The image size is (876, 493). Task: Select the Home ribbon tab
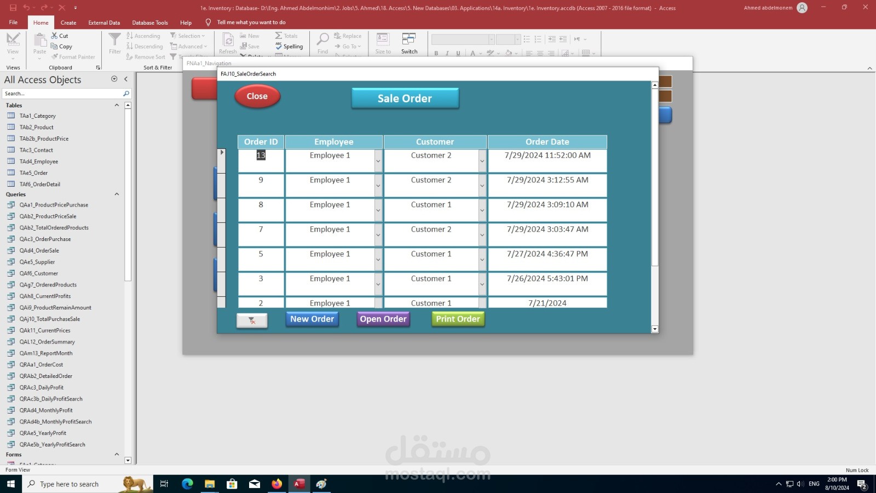41,22
